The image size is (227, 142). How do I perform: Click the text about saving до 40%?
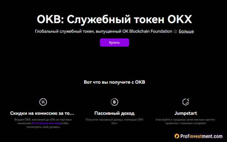pos(43,123)
